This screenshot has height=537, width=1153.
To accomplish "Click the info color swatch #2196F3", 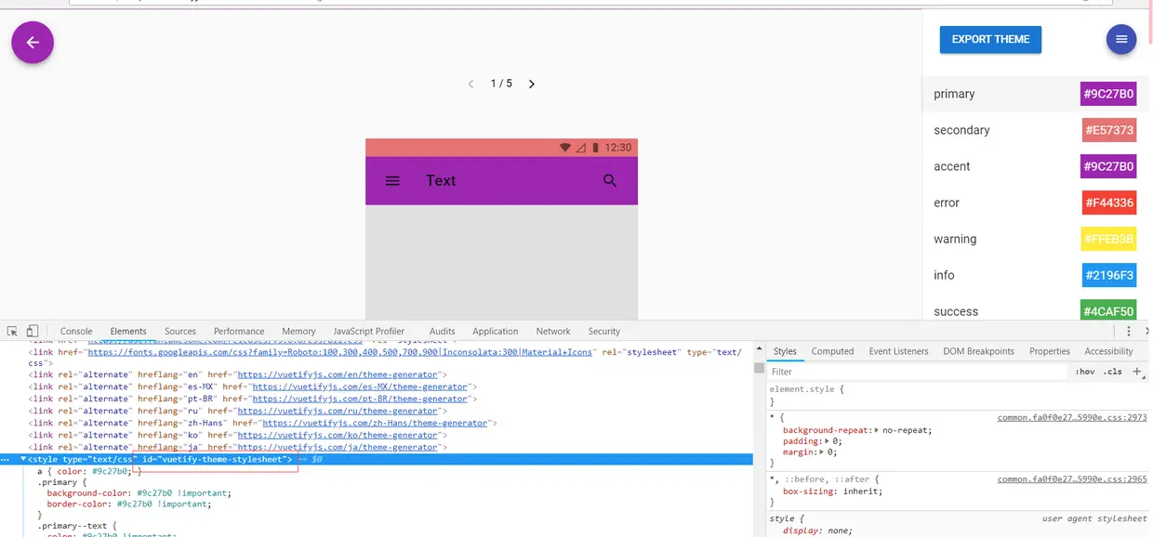I will tap(1110, 275).
